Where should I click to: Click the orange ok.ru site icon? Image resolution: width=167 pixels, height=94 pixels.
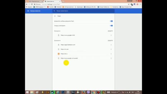(x=58, y=54)
